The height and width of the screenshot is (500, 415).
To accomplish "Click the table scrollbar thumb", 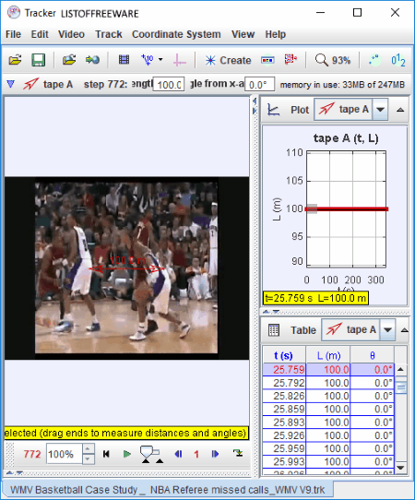I will coord(401,387).
